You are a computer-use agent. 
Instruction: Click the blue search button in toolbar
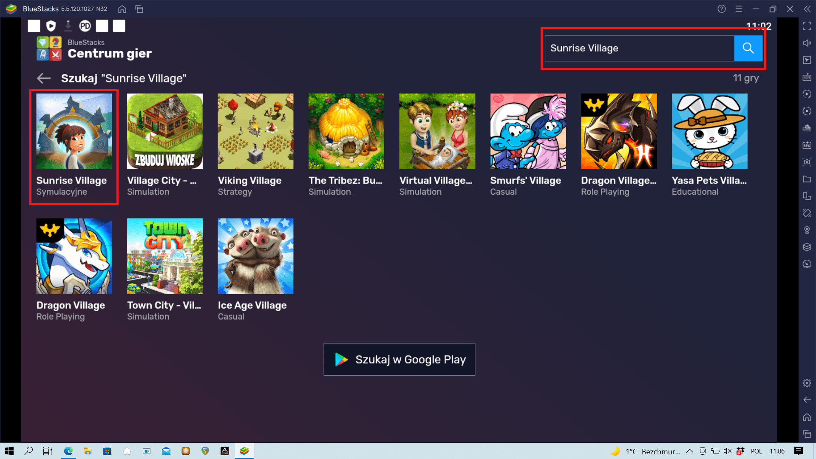click(x=748, y=48)
